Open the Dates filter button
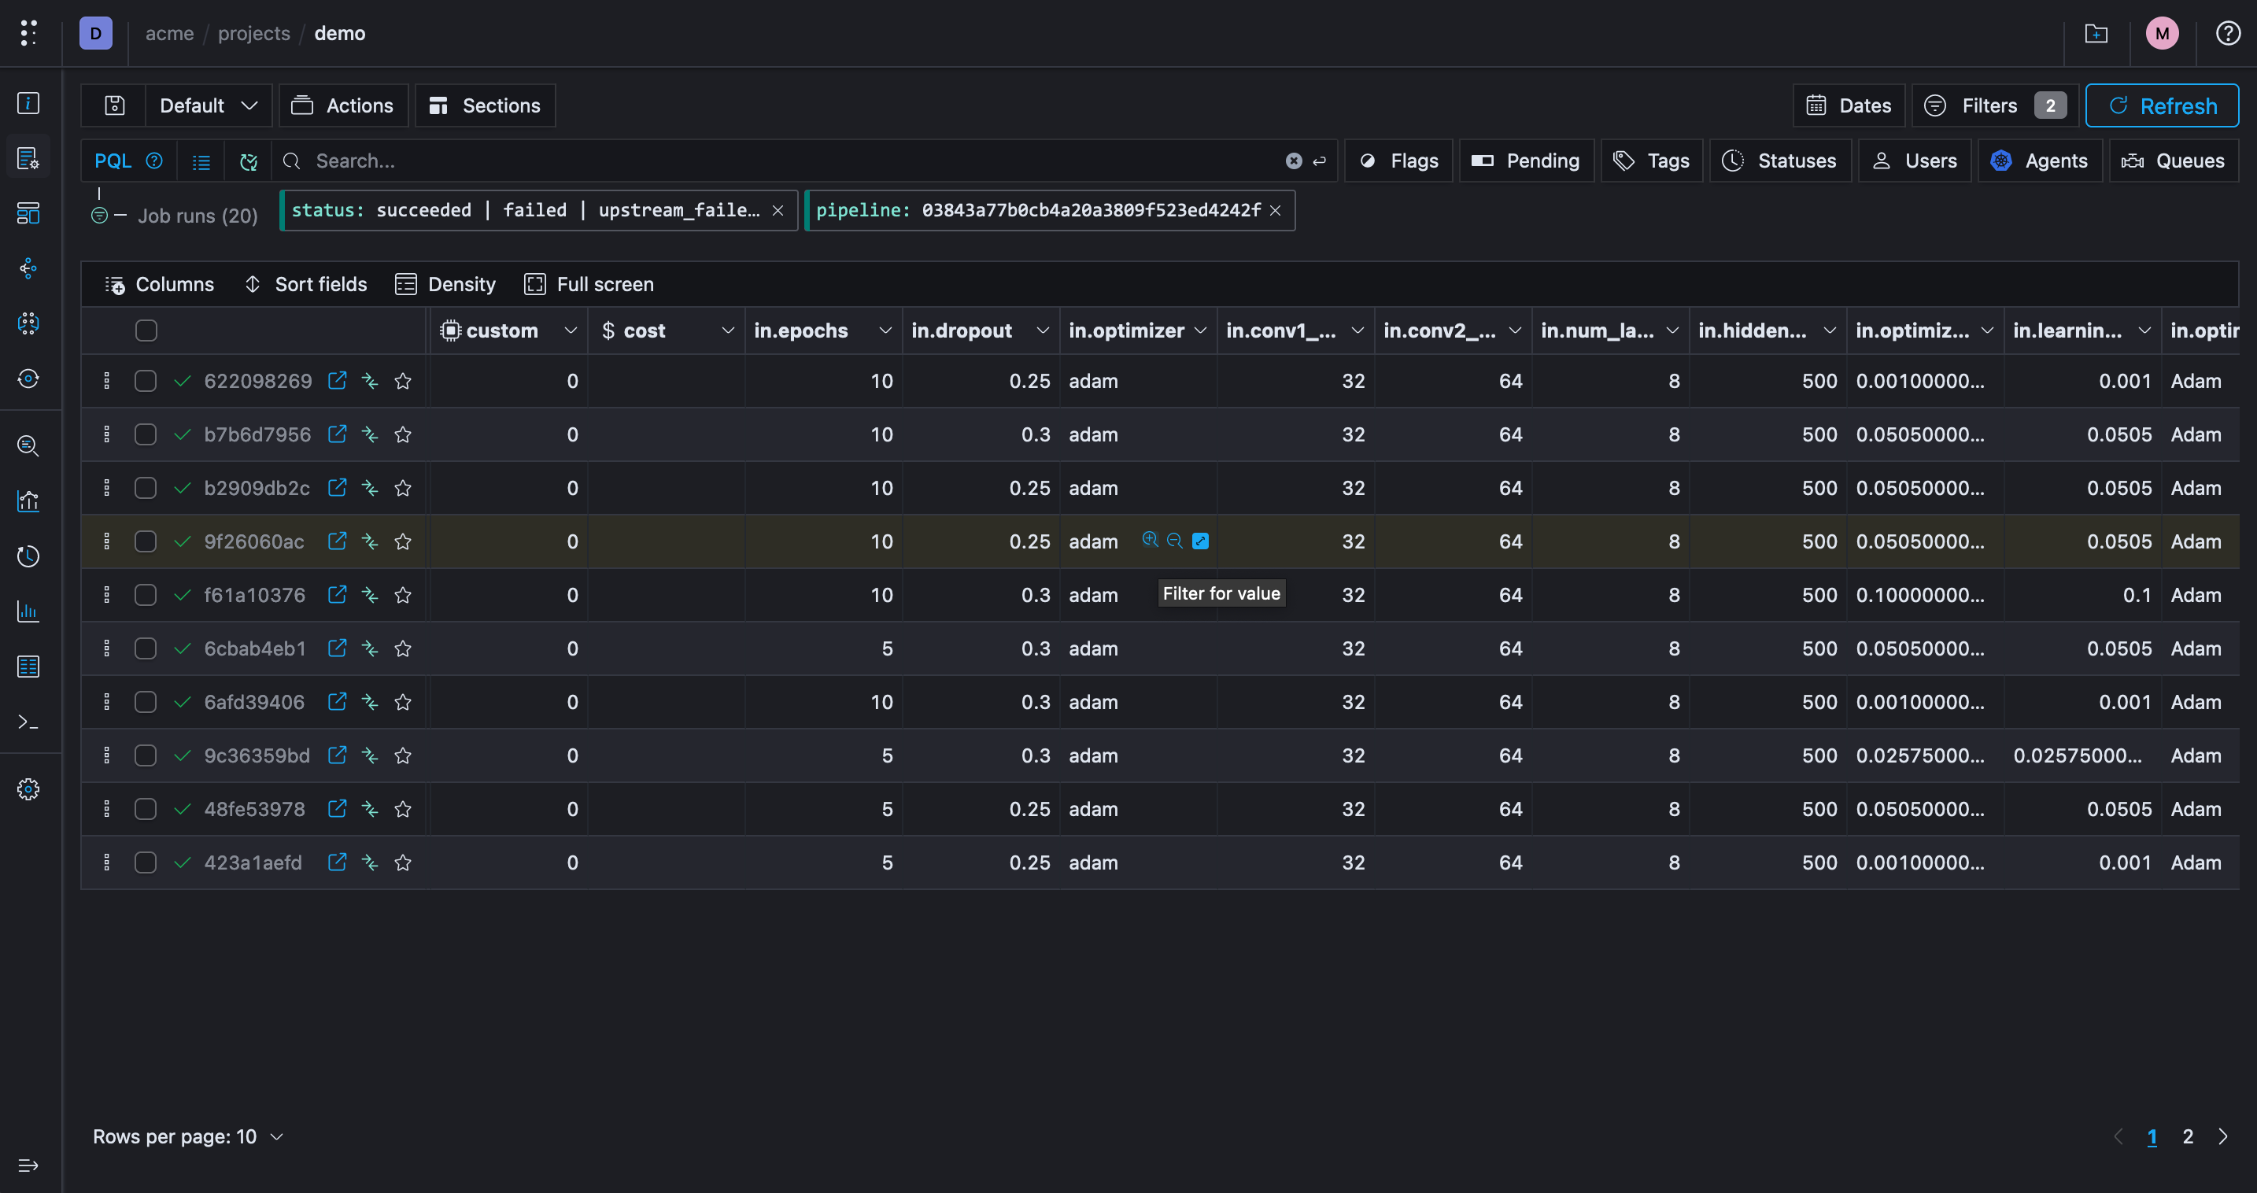The image size is (2257, 1193). 1849,105
